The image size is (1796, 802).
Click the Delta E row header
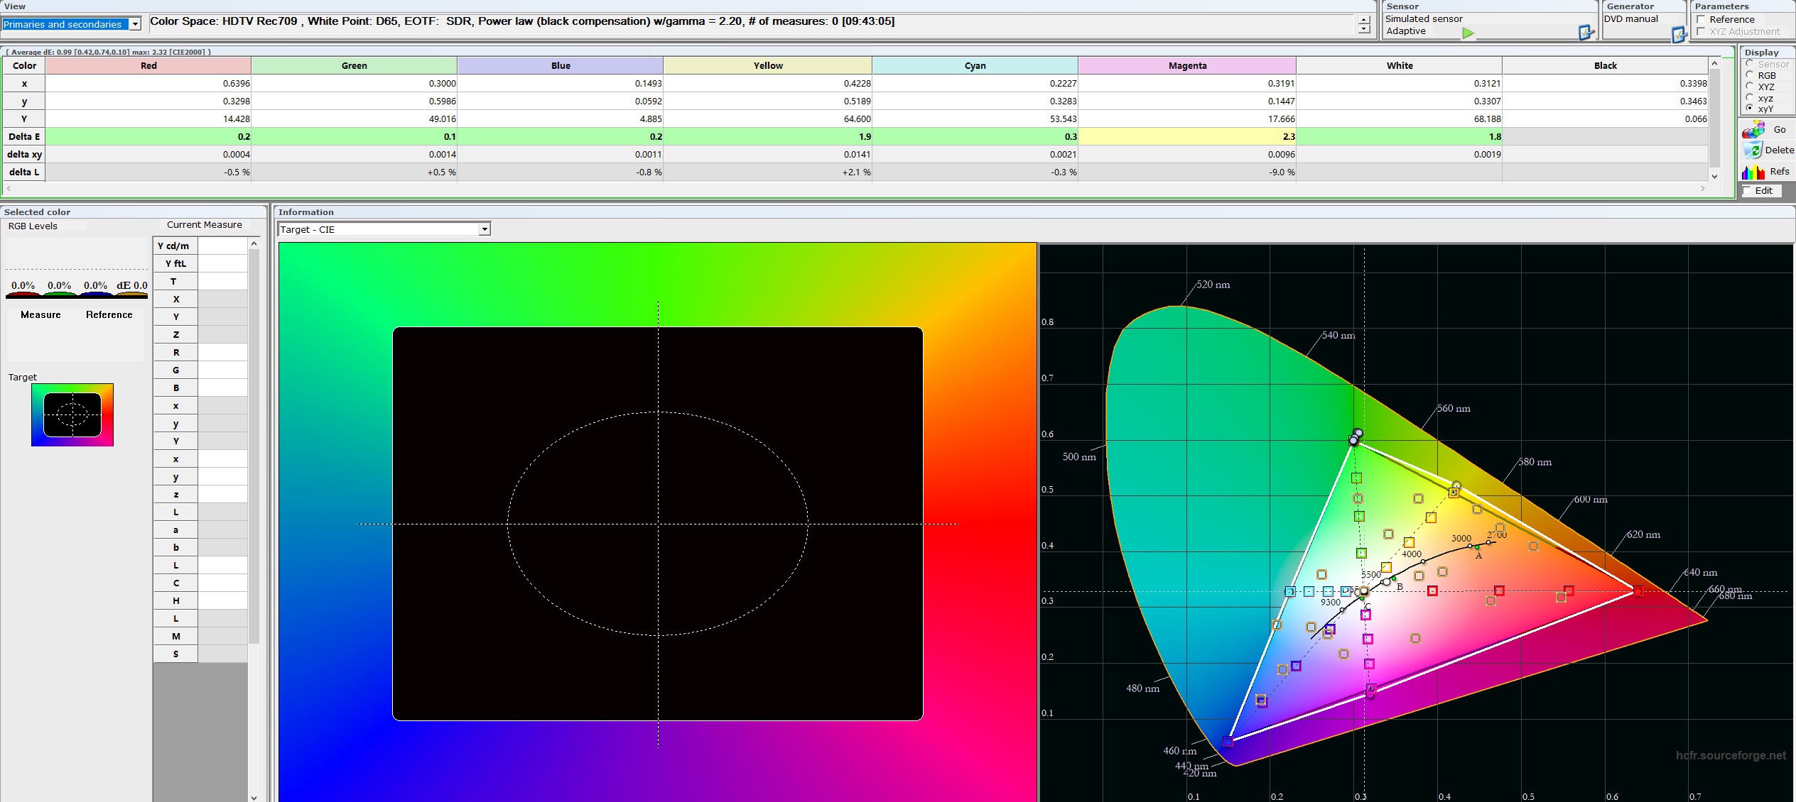tap(24, 136)
